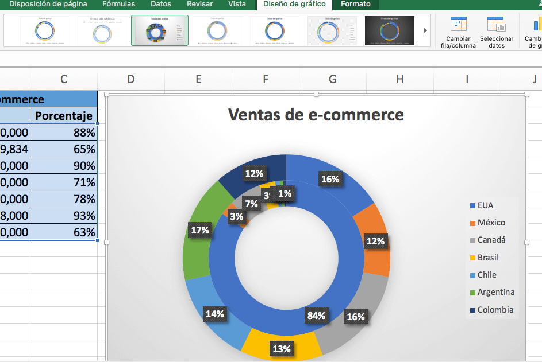Apply the TÍTULO DEL GRÁFICO chart style
This screenshot has height=362, width=542.
[102, 32]
